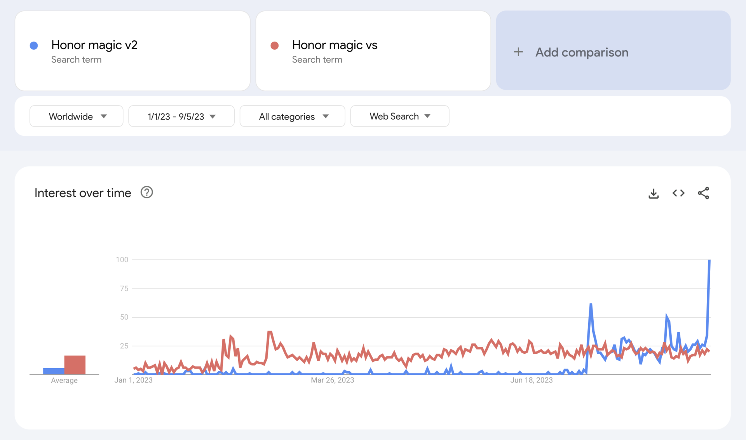Click the plus icon to add comparison
The height and width of the screenshot is (440, 746).
tap(518, 52)
